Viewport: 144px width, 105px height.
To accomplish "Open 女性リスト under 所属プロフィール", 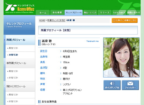I will (20, 55).
